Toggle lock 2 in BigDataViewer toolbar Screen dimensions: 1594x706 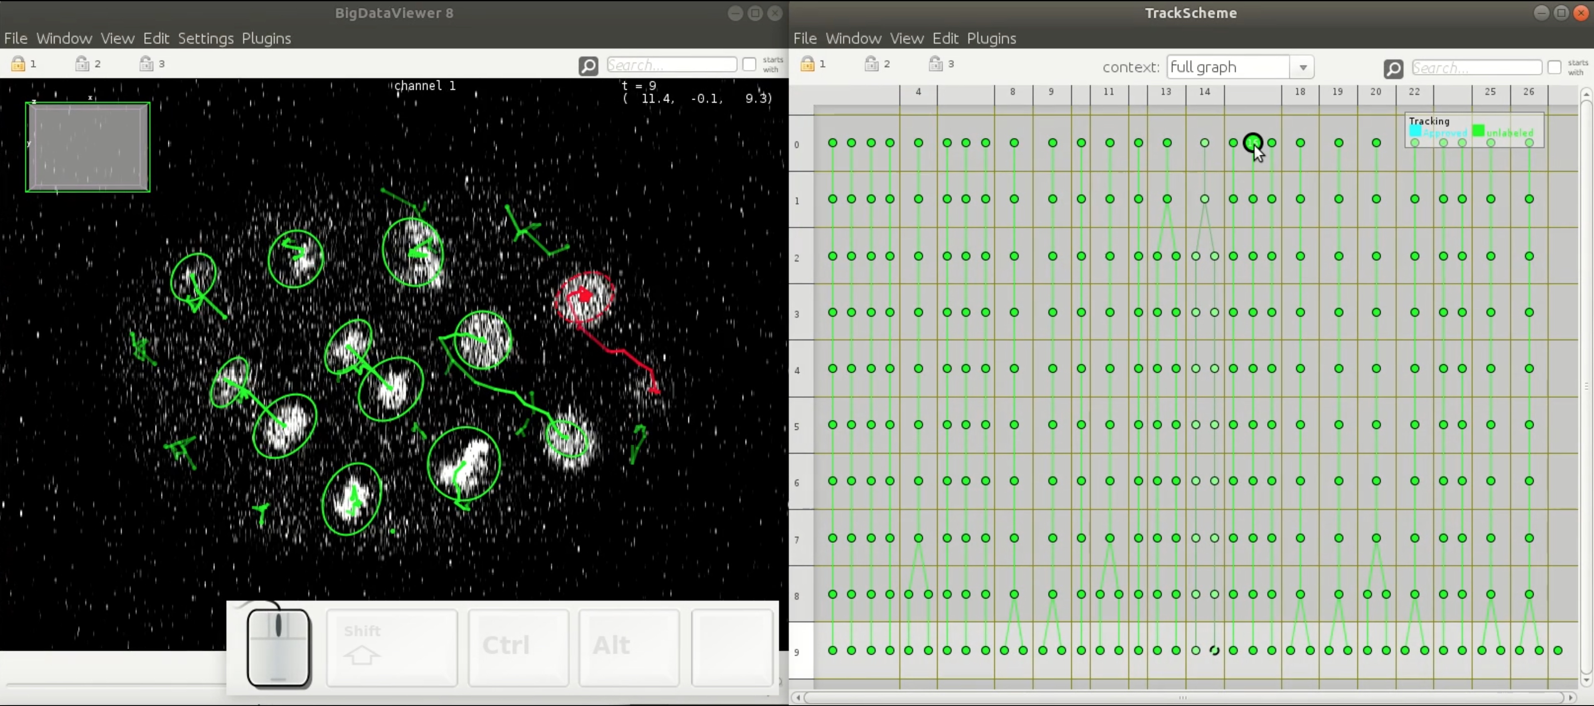(x=82, y=64)
